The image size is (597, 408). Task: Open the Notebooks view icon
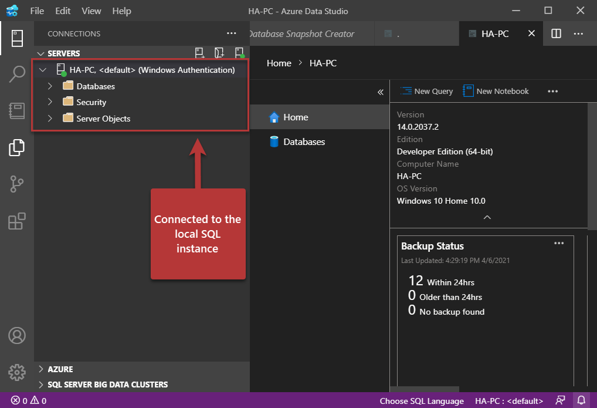(x=17, y=111)
